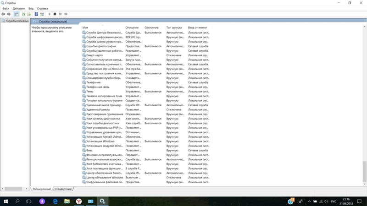Select Установщик ActiveX service name
The width and height of the screenshot is (367, 206).
(x=105, y=136)
